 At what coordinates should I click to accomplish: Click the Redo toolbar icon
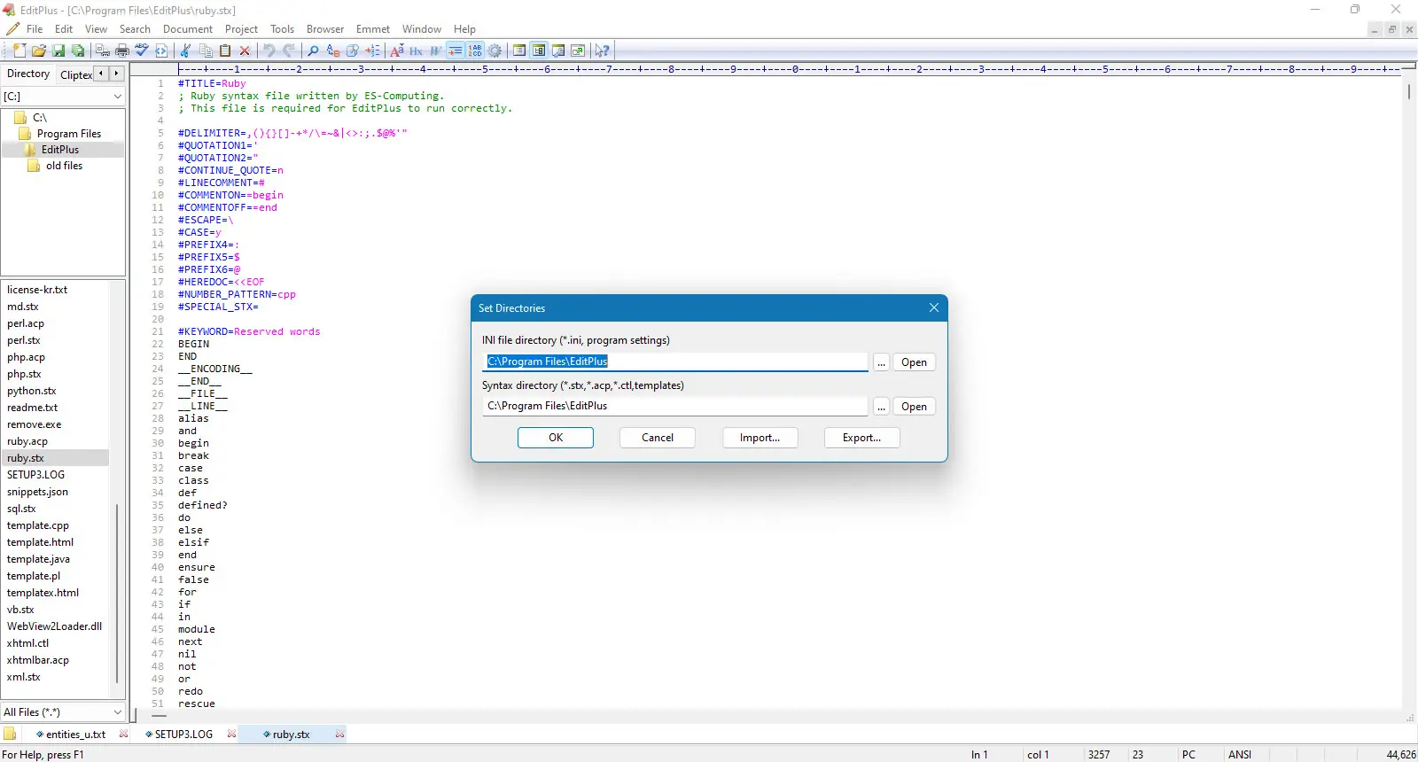click(289, 51)
